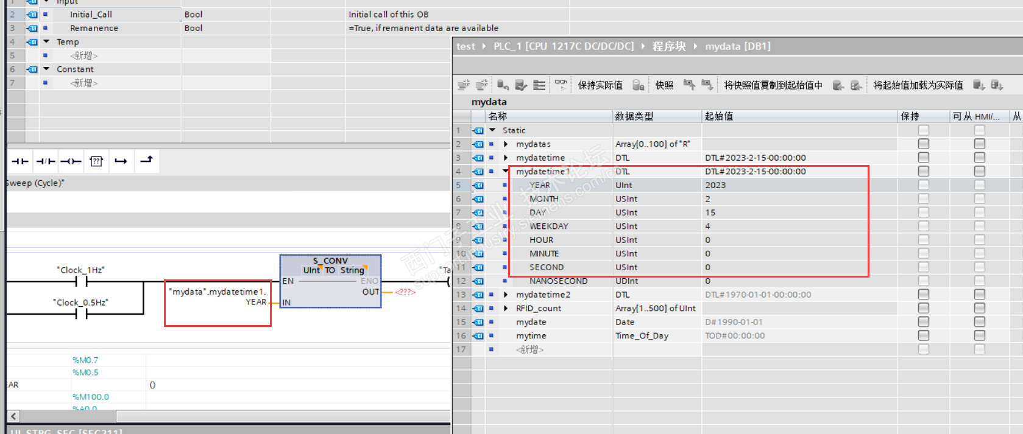Click the 将快照值复制到起始值中 button
Viewport: 1023px width, 434px height.
coord(773,85)
